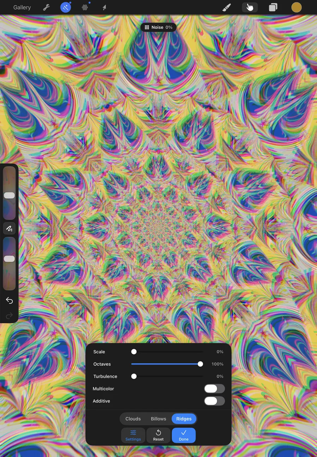The image size is (317, 457).
Task: Open the active color picker circle
Action: point(297,7)
